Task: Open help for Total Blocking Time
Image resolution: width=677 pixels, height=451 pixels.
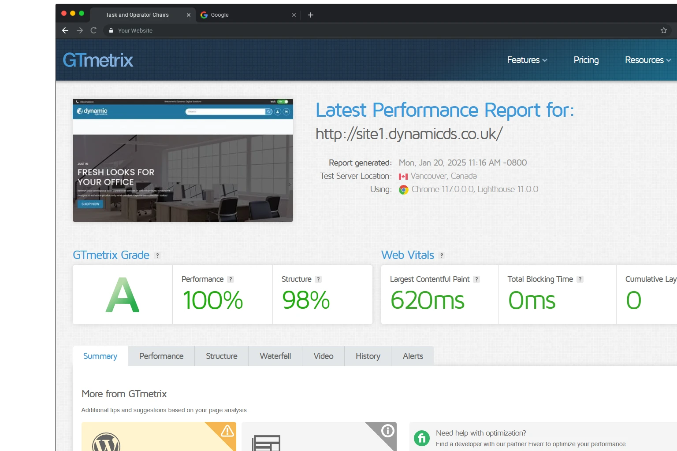Action: tap(580, 279)
